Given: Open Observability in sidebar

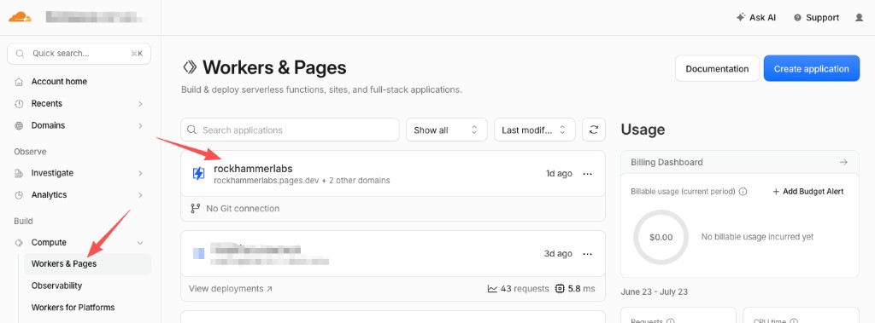Looking at the screenshot, I should coord(57,286).
